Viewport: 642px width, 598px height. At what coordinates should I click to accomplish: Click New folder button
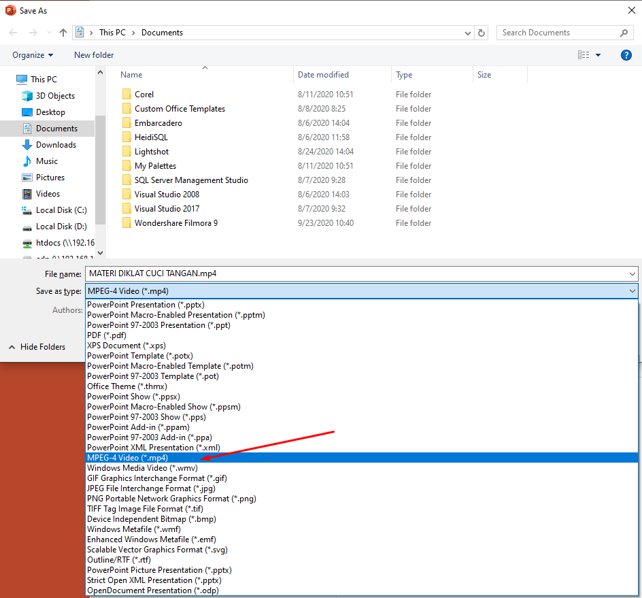(x=94, y=55)
